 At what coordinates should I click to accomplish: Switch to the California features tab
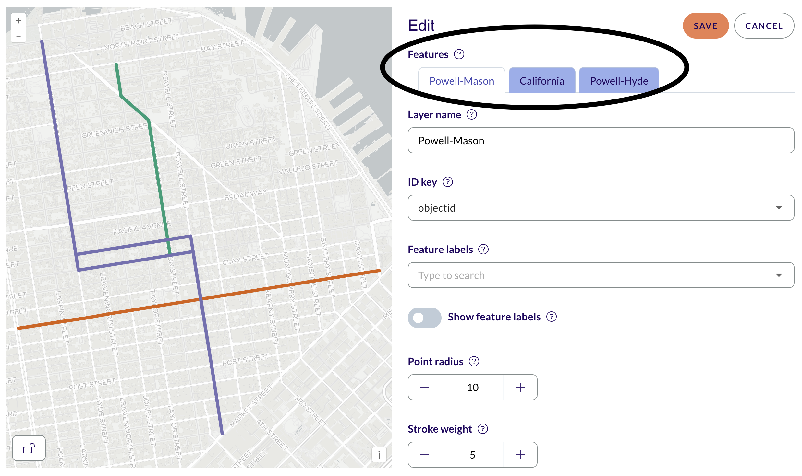[x=542, y=81]
